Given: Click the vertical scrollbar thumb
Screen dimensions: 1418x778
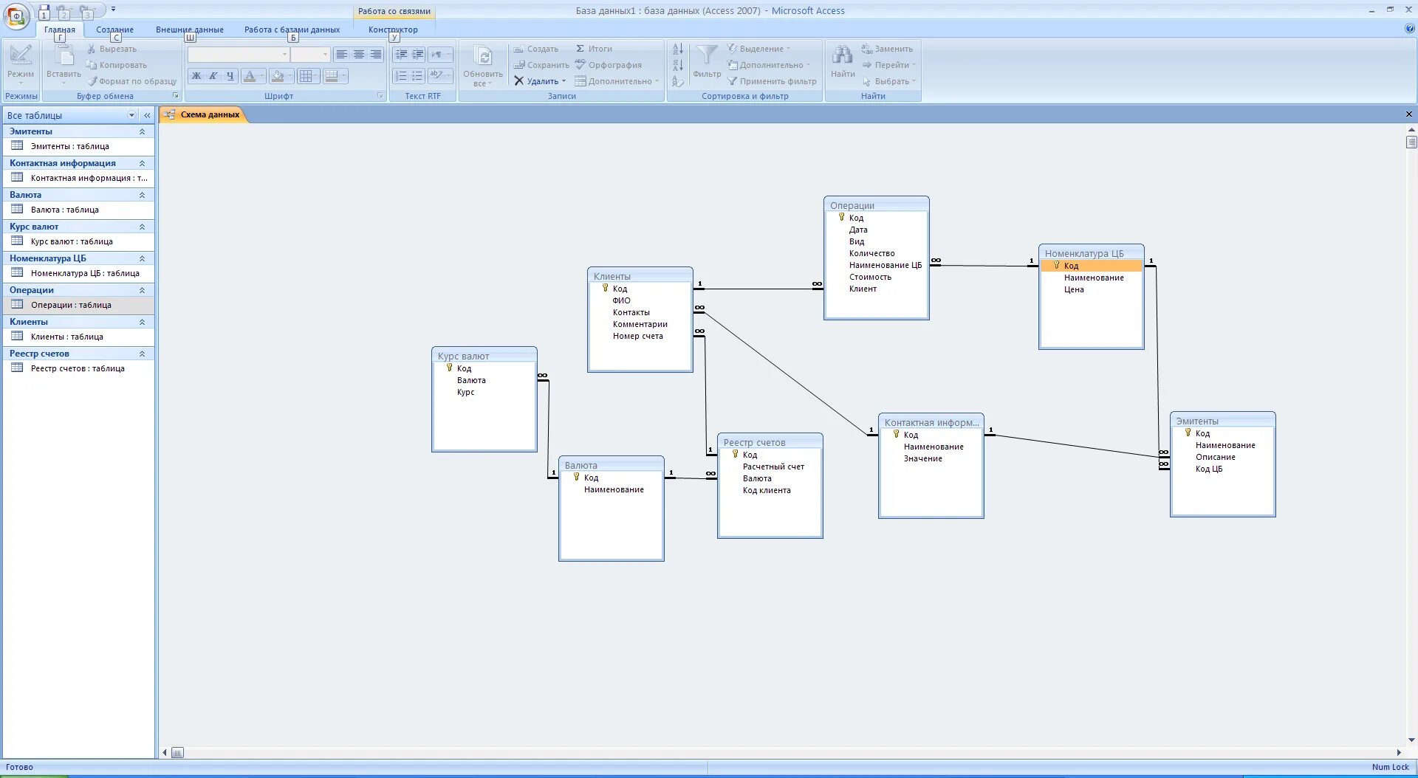Looking at the screenshot, I should (1411, 142).
